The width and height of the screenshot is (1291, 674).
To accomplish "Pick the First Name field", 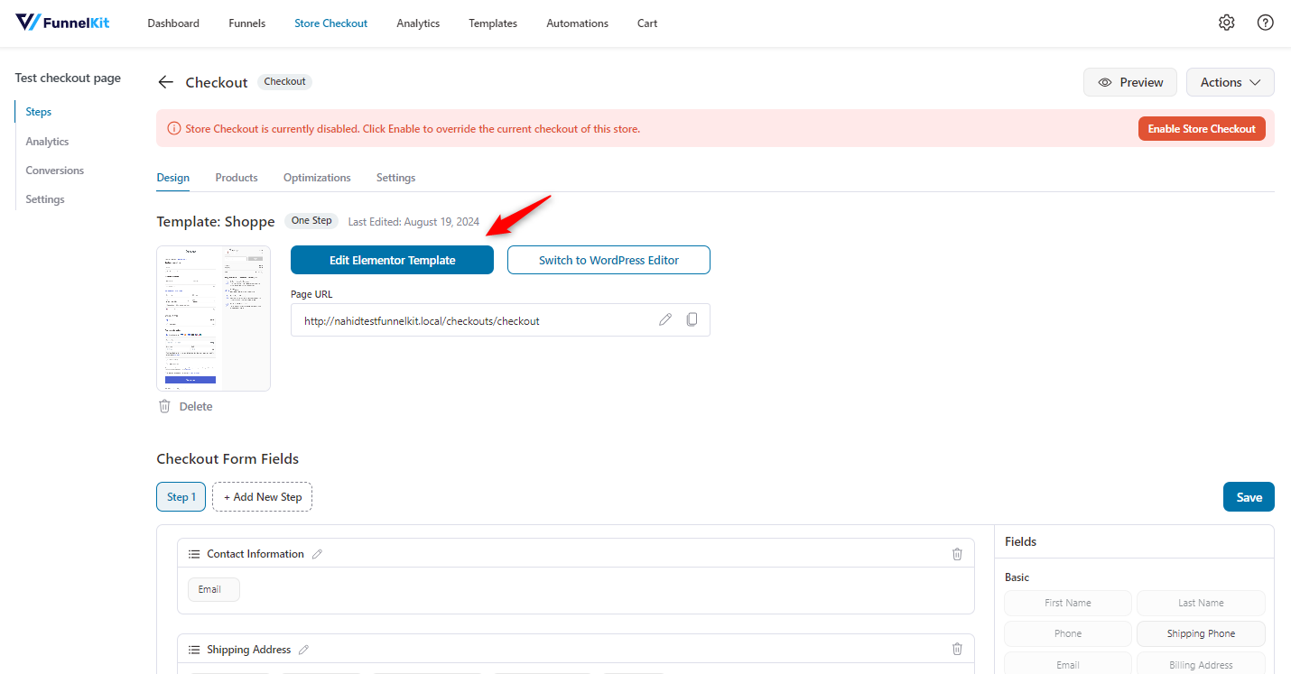I will pyautogui.click(x=1068, y=603).
